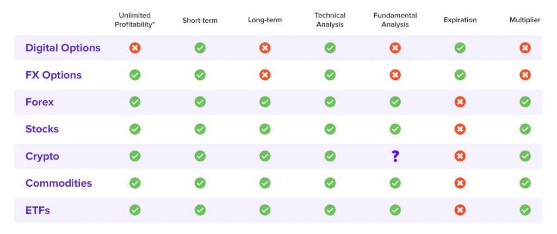Select the Digital Options row label
This screenshot has height=234, width=557.
[x=63, y=48]
